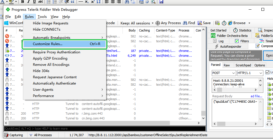Image resolution: width=273 pixels, height=139 pixels.
Task: Click the Execute button in Composer
Action: [x=268, y=55]
